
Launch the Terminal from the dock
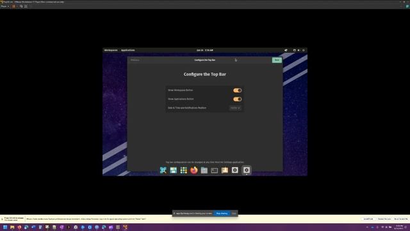[215, 171]
